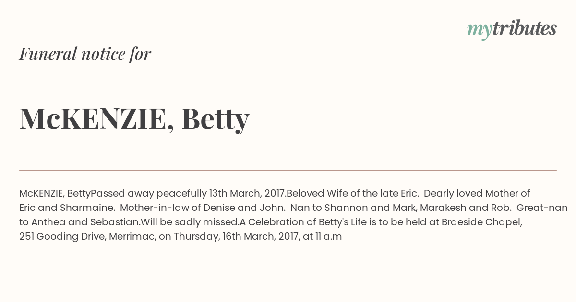Click "Passed away peacefully 13th March, 2017" text
Screen dimensions: 576x302
[x=188, y=194]
